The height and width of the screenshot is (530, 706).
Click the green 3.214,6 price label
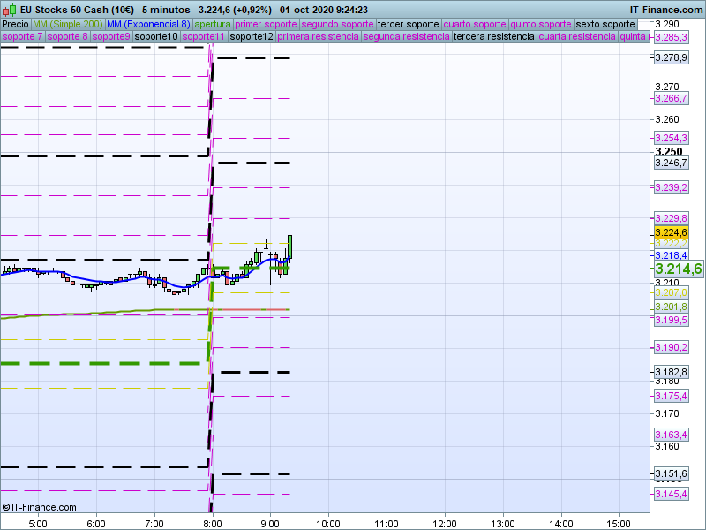pos(677,269)
